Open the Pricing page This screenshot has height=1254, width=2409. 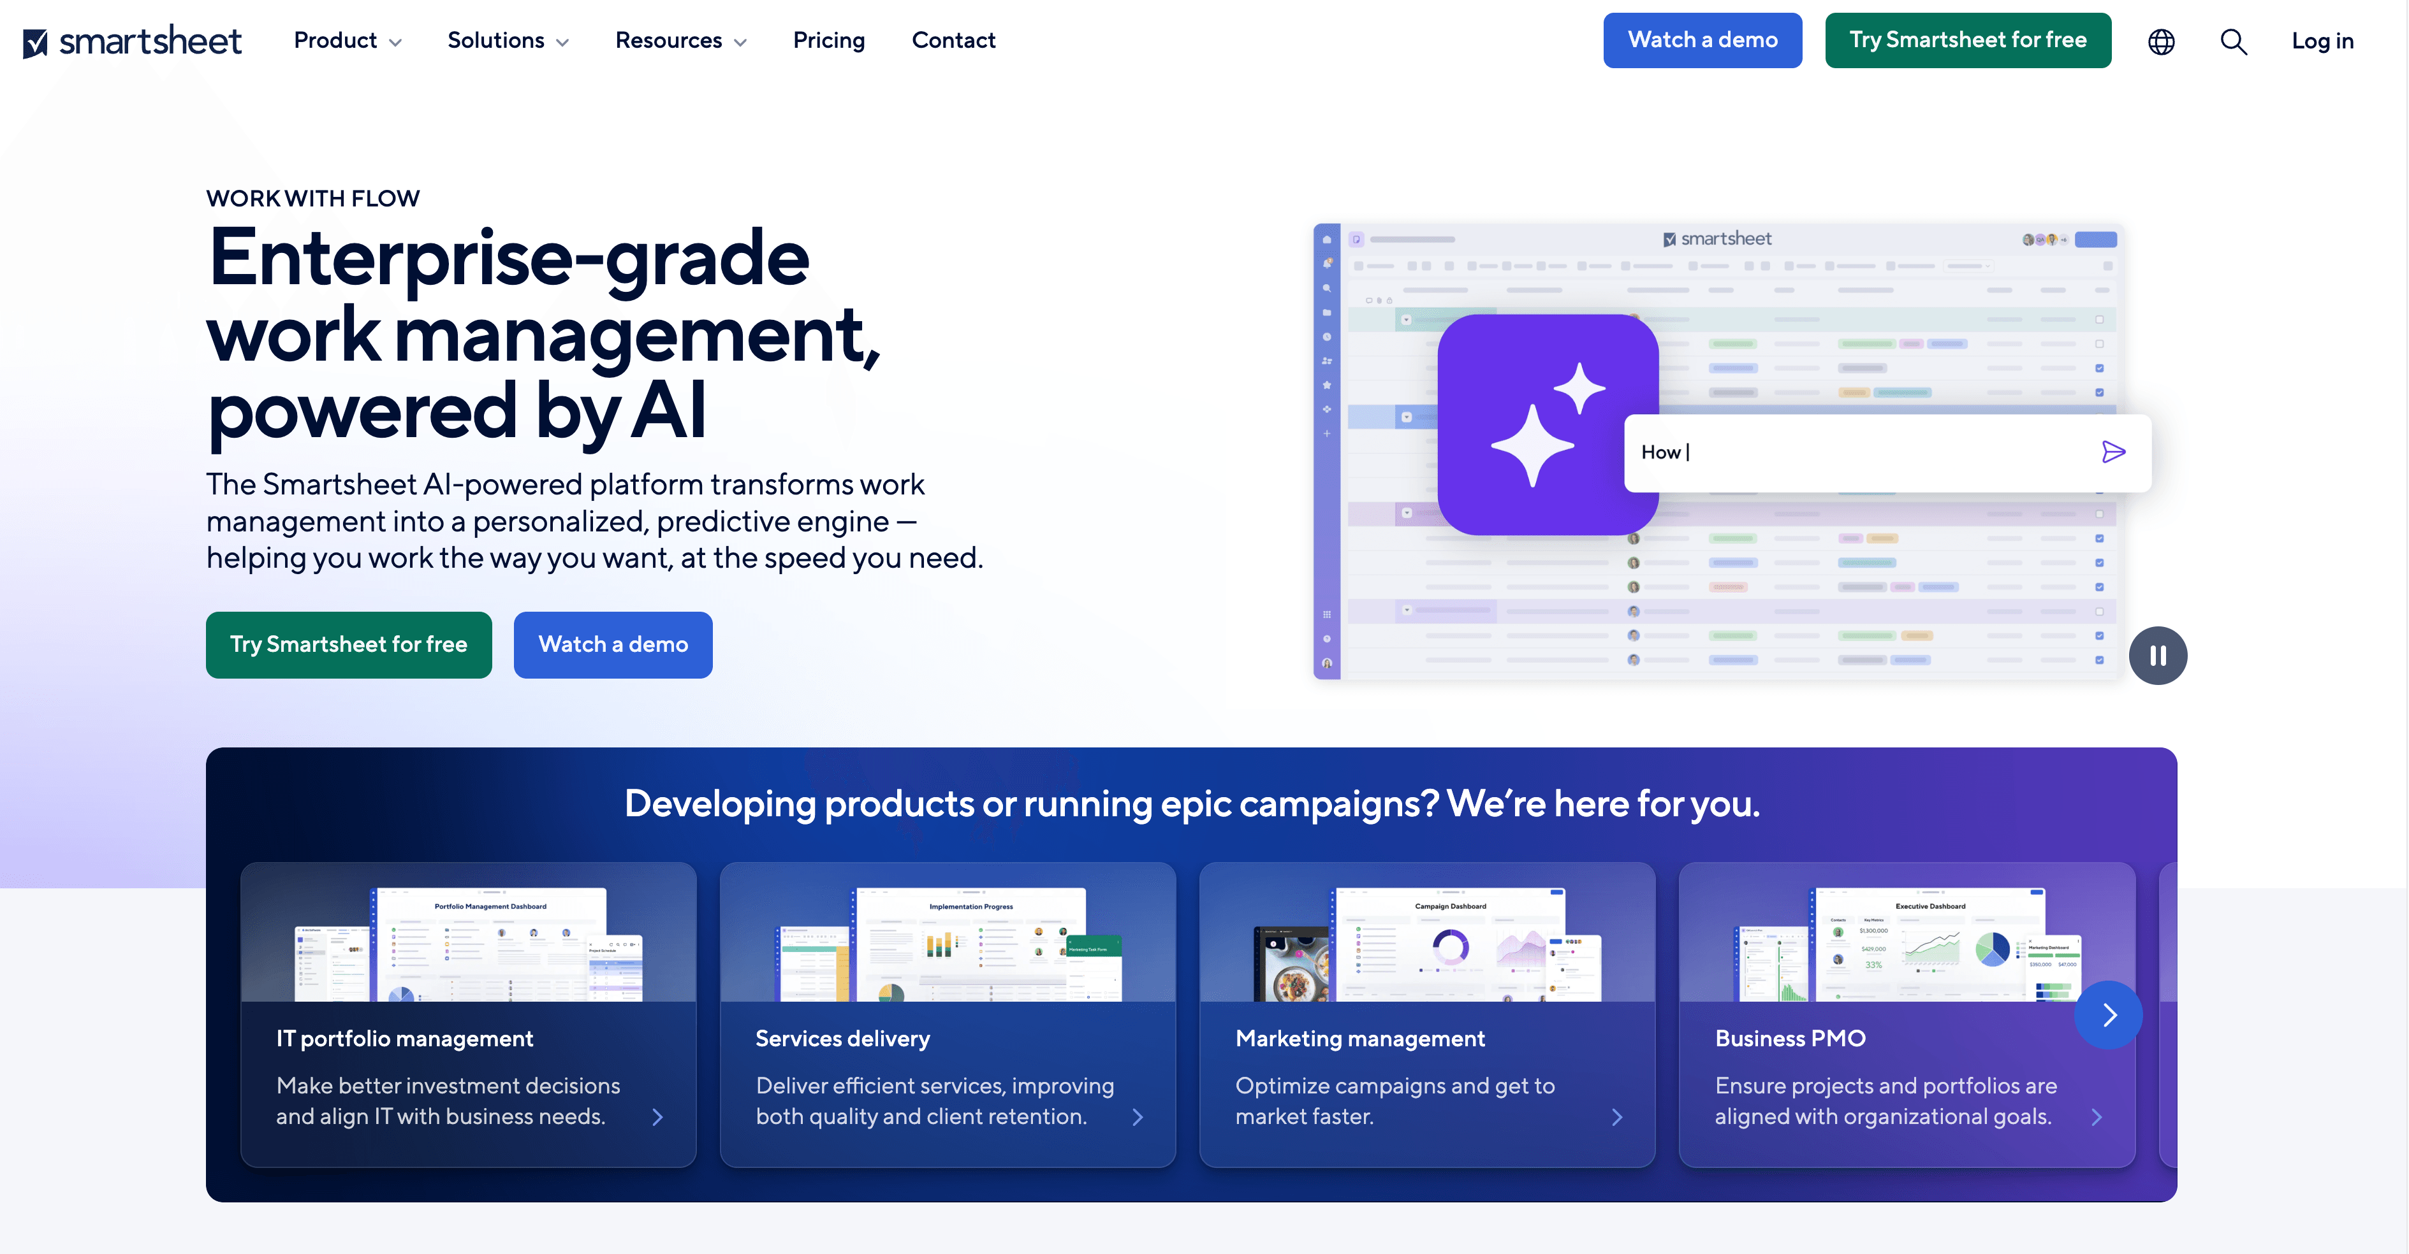(828, 40)
